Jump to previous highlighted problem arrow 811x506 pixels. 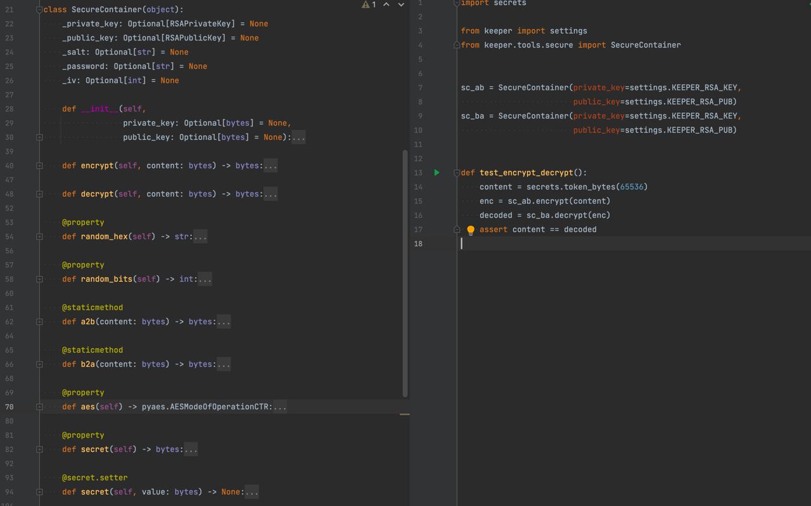point(386,5)
